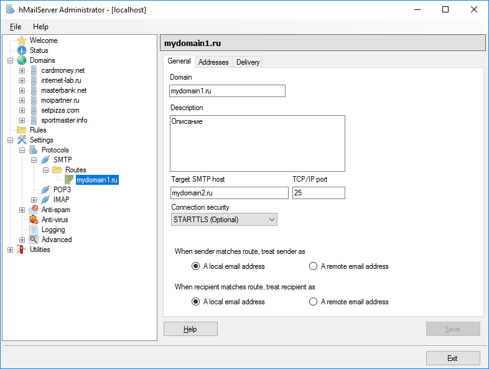Click the IMAP plug icon
Screen dimensions: 489x369
[x=45, y=199]
